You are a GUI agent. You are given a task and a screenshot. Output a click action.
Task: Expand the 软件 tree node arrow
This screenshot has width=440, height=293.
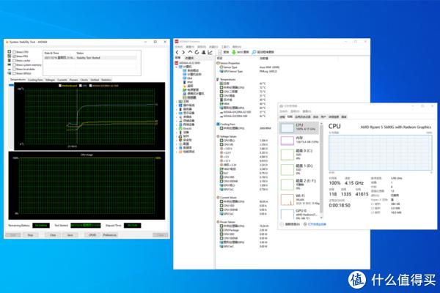coord(177,136)
